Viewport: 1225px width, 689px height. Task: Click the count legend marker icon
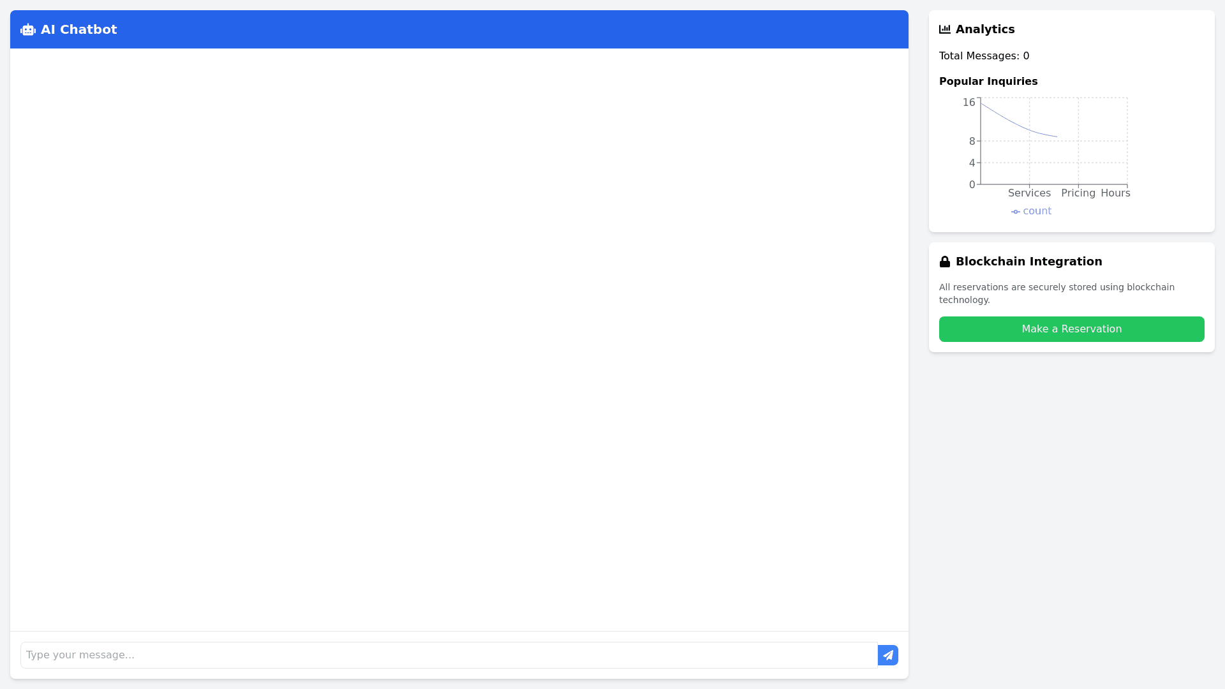coord(1015,212)
